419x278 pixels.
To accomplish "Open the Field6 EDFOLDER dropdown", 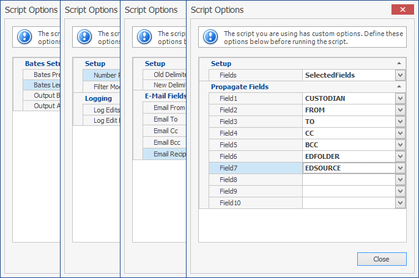I will click(x=400, y=156).
